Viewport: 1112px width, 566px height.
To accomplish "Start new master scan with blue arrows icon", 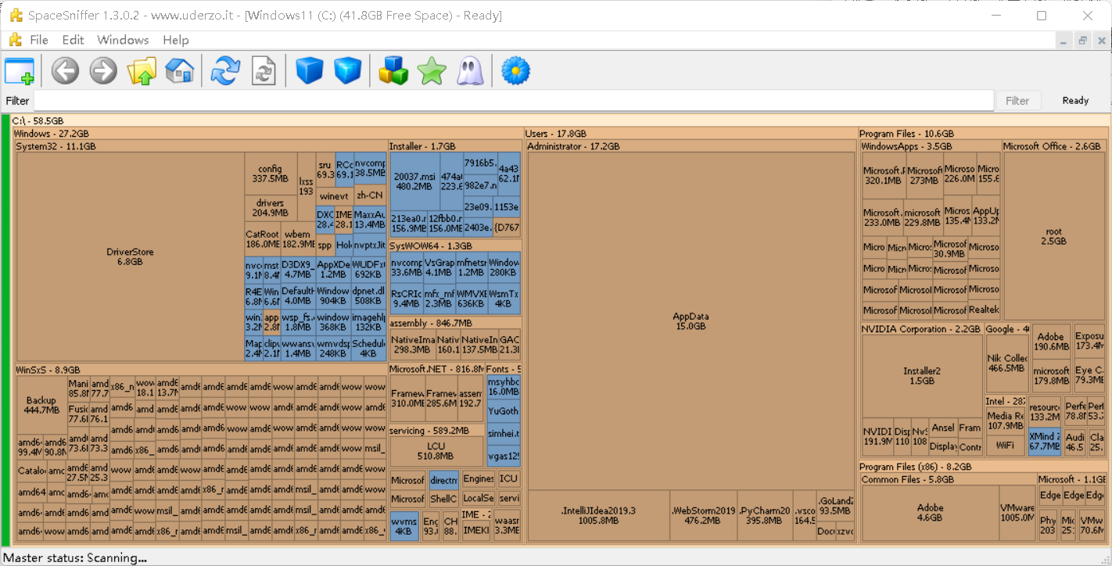I will 226,71.
